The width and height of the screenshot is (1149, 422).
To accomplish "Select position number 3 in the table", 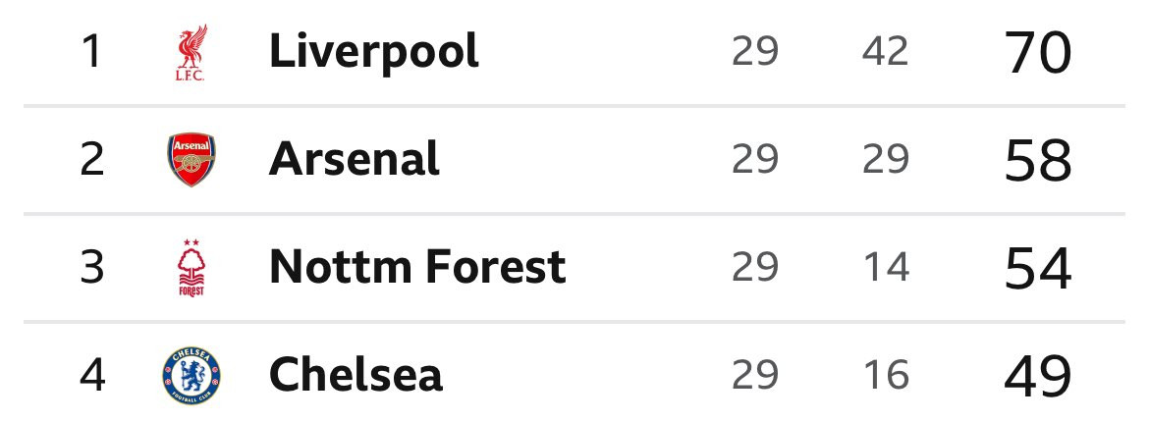I will click(x=91, y=267).
